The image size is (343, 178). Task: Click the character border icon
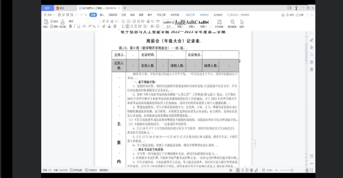click(115, 26)
